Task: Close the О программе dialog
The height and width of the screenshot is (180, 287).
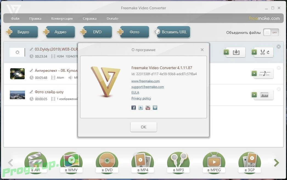Action: click(202, 50)
